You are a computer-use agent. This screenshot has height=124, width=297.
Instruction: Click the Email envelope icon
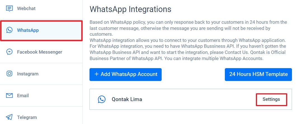coord(10,96)
